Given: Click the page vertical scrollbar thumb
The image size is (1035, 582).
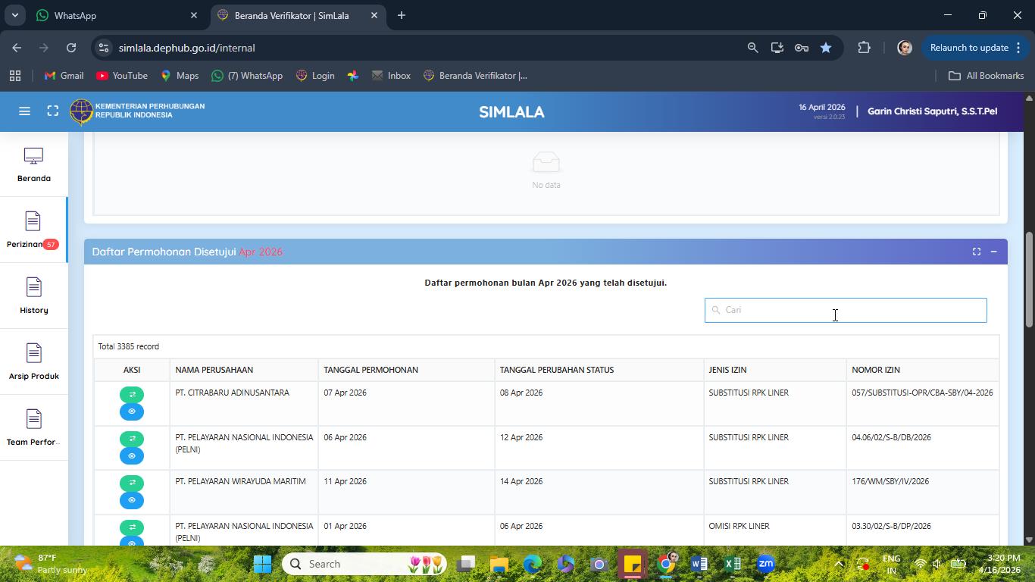Looking at the screenshot, I should click(1029, 280).
